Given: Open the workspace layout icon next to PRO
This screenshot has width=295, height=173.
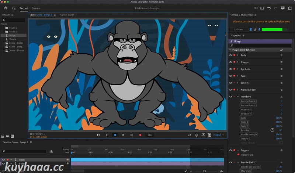Looking at the screenshot, I should [x=262, y=8].
